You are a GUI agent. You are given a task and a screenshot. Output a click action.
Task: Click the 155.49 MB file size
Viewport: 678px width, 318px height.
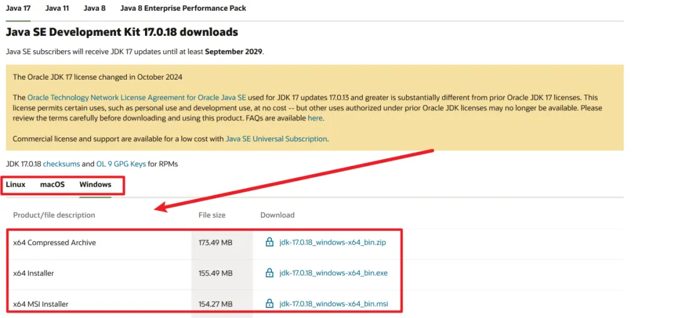[x=215, y=273]
